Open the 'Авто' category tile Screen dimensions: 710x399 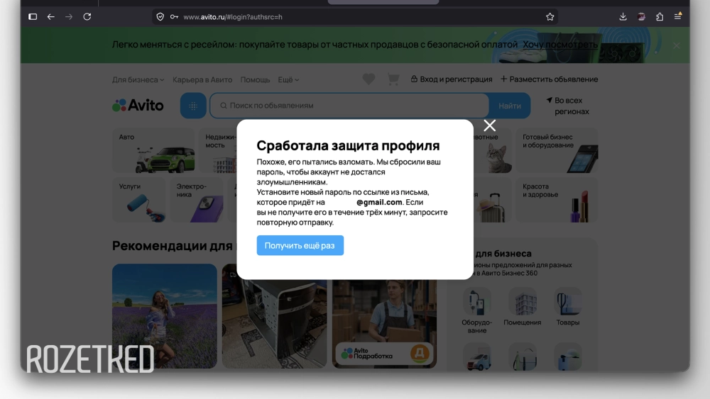click(x=153, y=150)
